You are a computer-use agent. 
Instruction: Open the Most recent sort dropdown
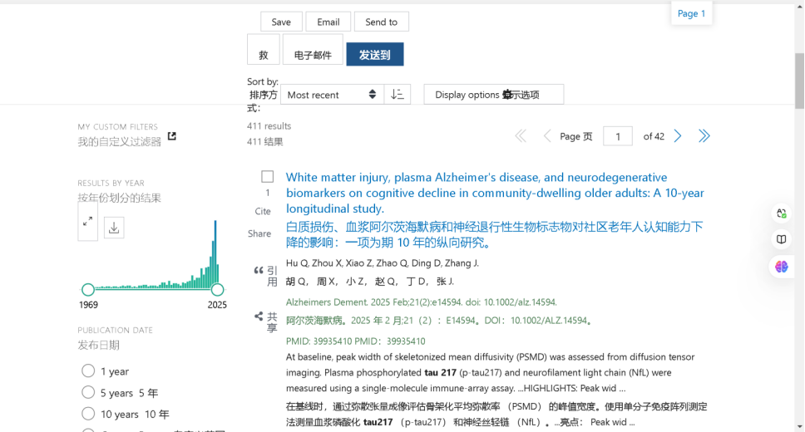[x=331, y=95]
